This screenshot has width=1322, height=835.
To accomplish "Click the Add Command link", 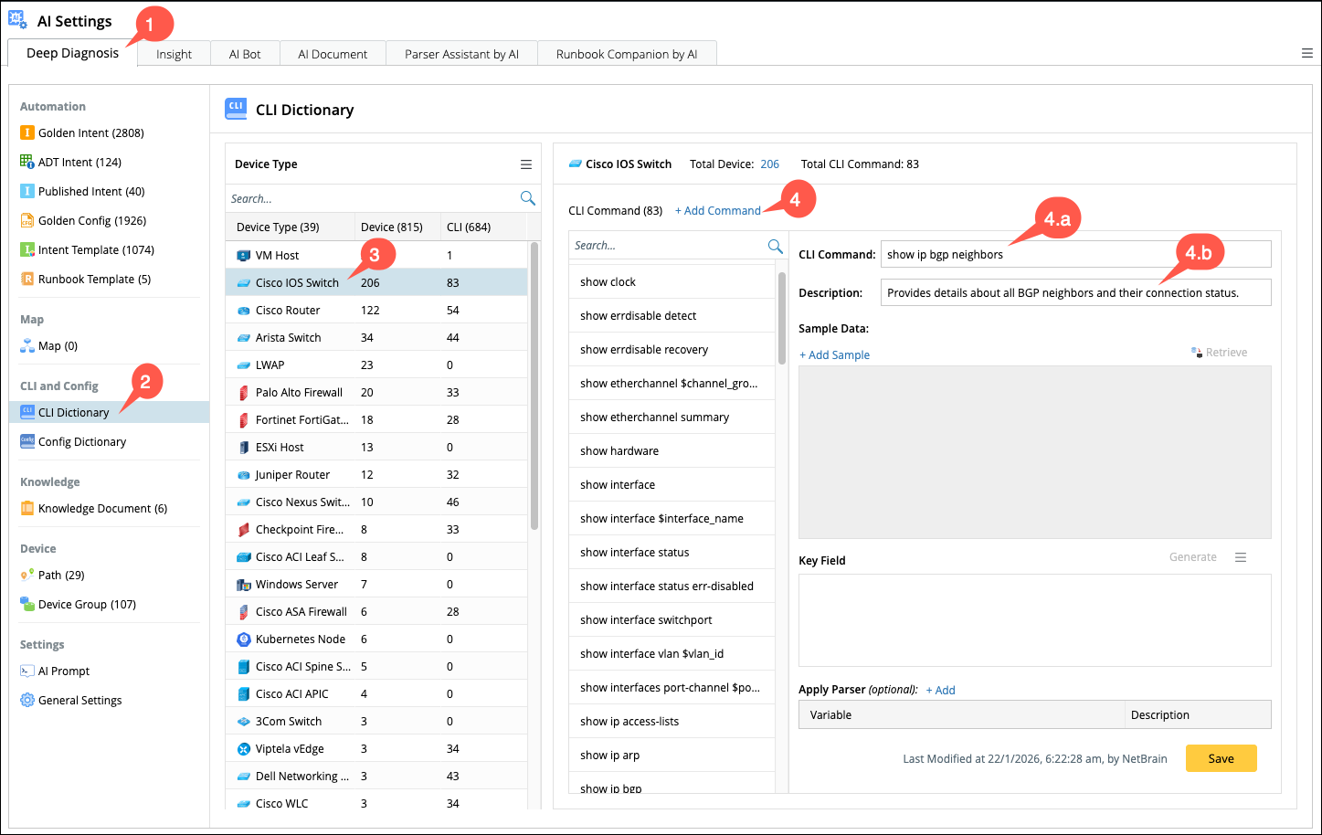I will pyautogui.click(x=717, y=211).
